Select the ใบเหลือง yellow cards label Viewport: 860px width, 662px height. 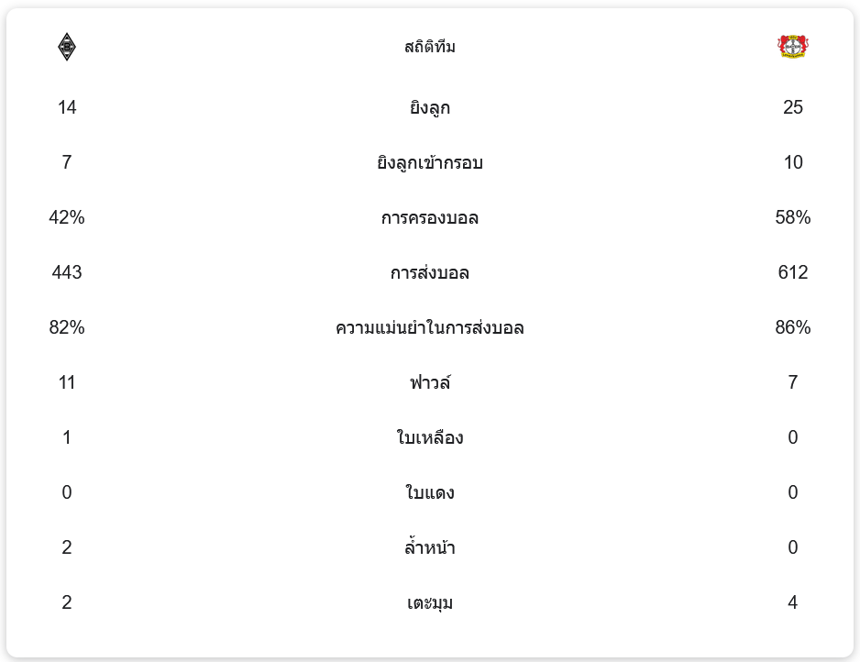point(429,437)
